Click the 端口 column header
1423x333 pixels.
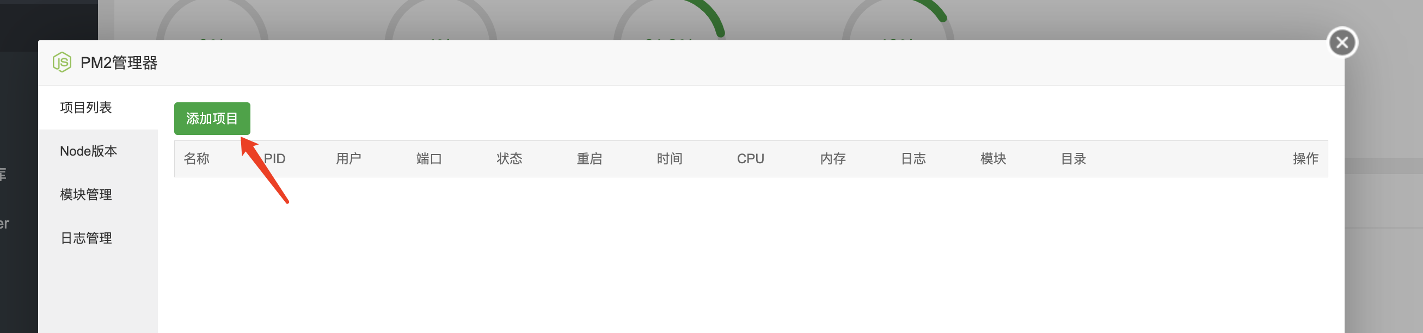[429, 159]
